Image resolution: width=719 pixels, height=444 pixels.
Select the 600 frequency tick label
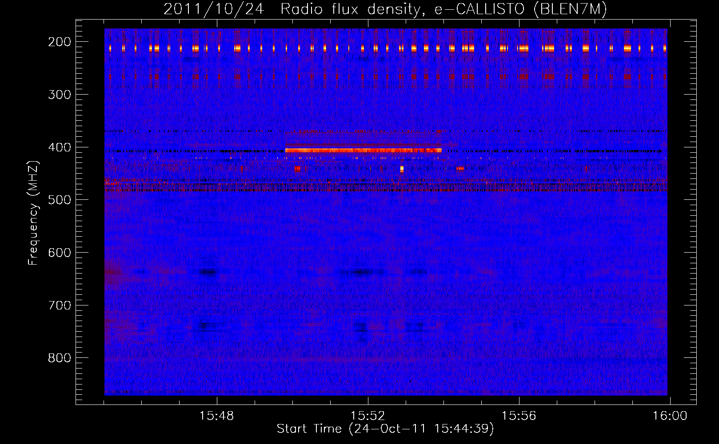click(x=60, y=253)
